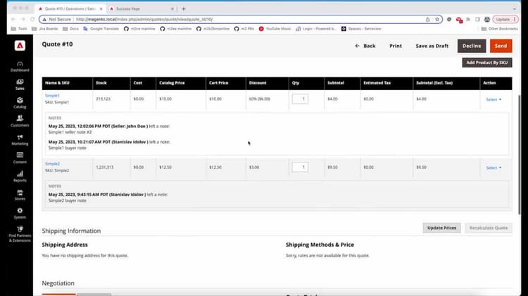Viewport: 528px width, 296px height.
Task: Open the Sales sidebar menu
Action: pyautogui.click(x=20, y=85)
